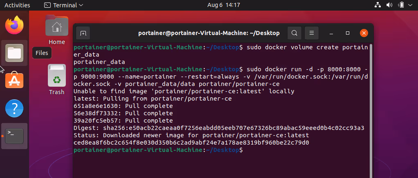Open the network status icon
Viewport: 418px width, 178px height.
coord(378,5)
